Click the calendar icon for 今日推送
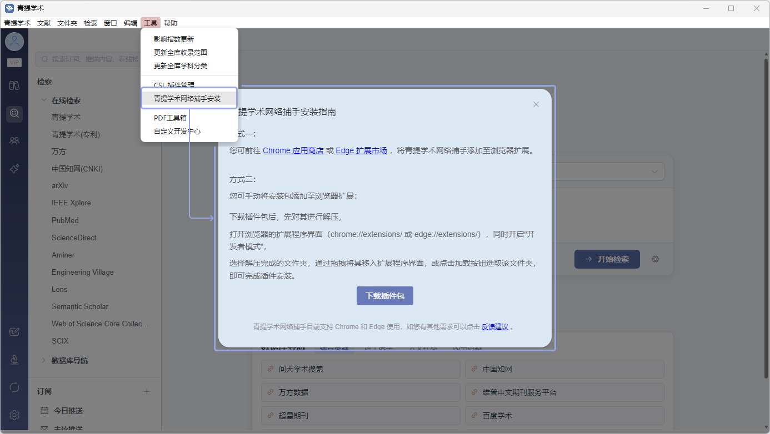Image resolution: width=770 pixels, height=434 pixels. 45,411
